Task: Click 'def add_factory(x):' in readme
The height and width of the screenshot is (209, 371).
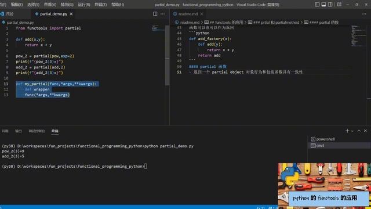Action: (x=210, y=39)
